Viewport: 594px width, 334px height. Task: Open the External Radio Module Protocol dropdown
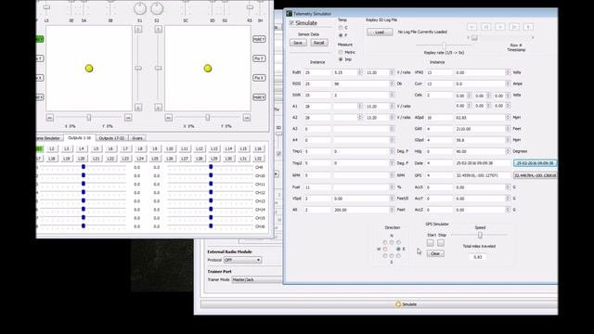click(x=242, y=260)
